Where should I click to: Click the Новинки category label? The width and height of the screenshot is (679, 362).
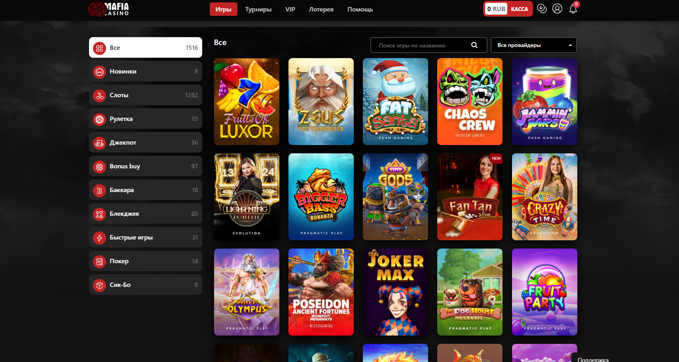pyautogui.click(x=123, y=72)
